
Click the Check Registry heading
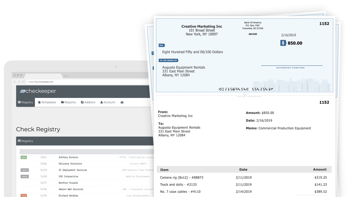(38, 129)
